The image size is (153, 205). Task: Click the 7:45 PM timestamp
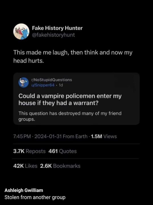pos(22,136)
